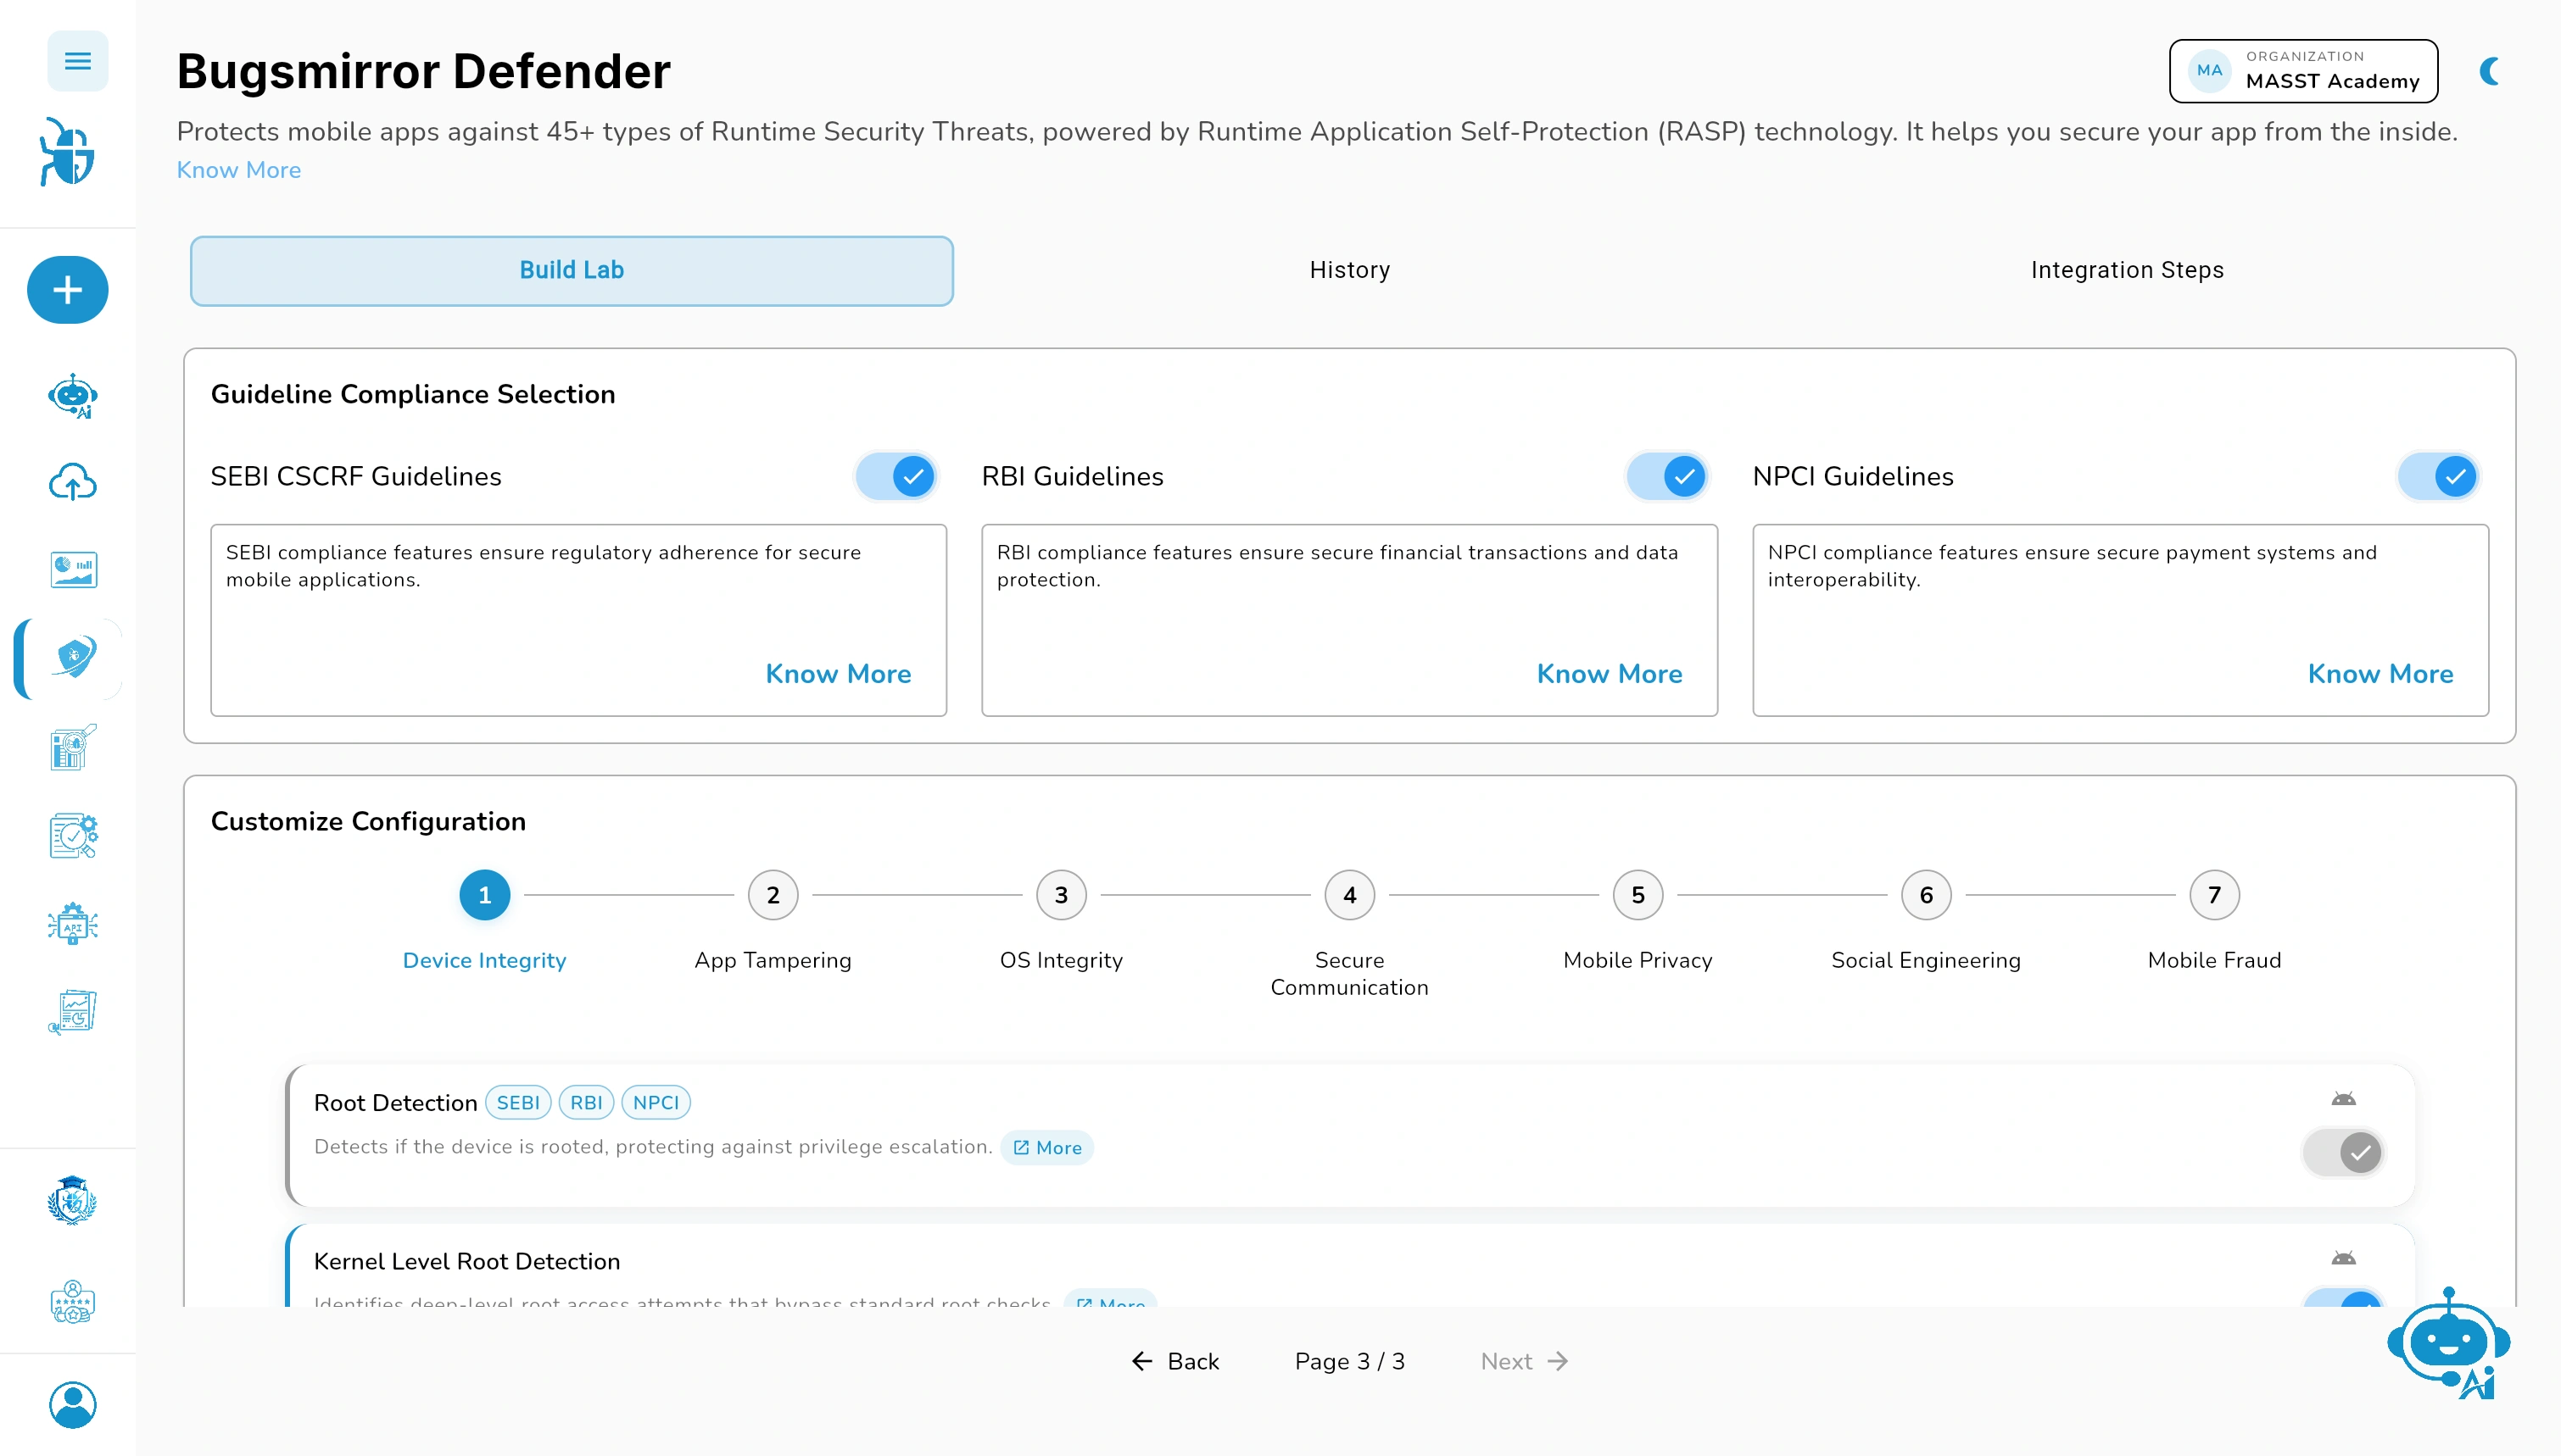2561x1456 pixels.
Task: Go to step 5 Mobile Privacy
Action: (1638, 895)
